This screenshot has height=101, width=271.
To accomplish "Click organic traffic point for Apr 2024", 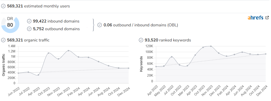I will 89,57.
